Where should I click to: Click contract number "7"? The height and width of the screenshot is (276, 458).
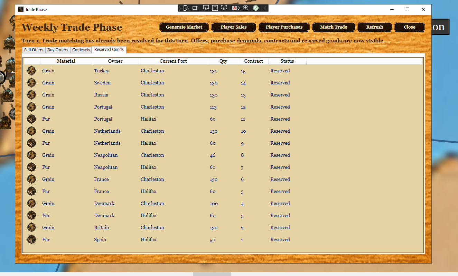click(242, 167)
